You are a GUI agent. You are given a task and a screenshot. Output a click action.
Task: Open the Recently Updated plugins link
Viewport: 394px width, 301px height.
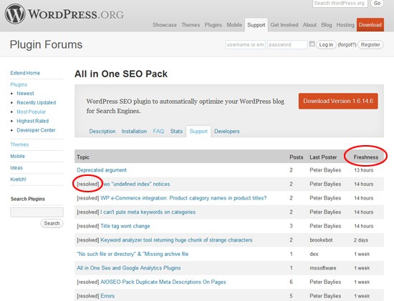(x=37, y=102)
